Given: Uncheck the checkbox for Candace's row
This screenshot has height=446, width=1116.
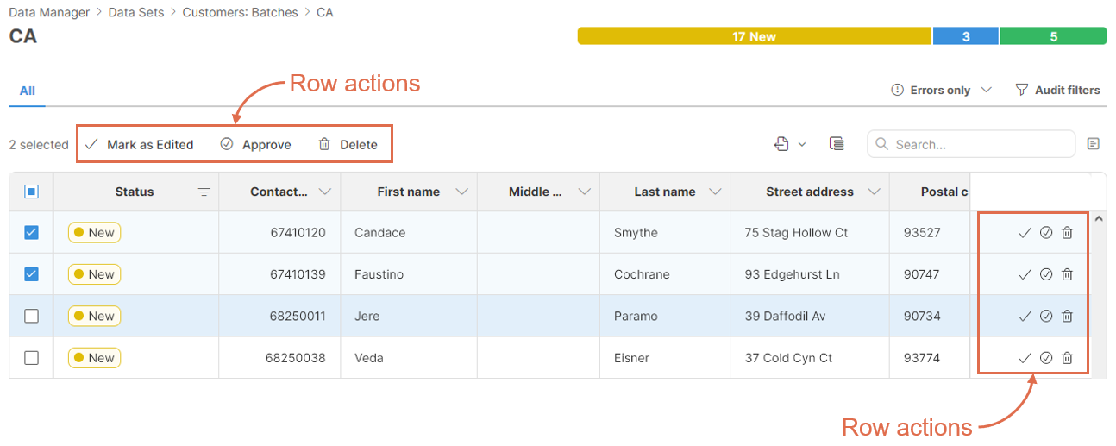Looking at the screenshot, I should 32,233.
